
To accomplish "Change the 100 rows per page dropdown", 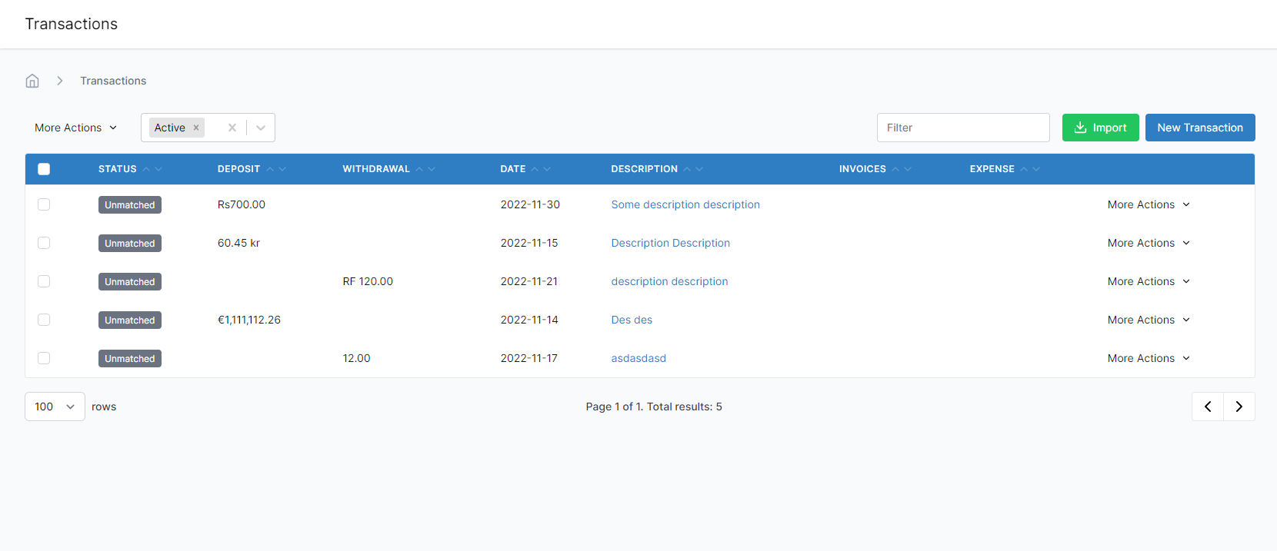I will click(55, 407).
